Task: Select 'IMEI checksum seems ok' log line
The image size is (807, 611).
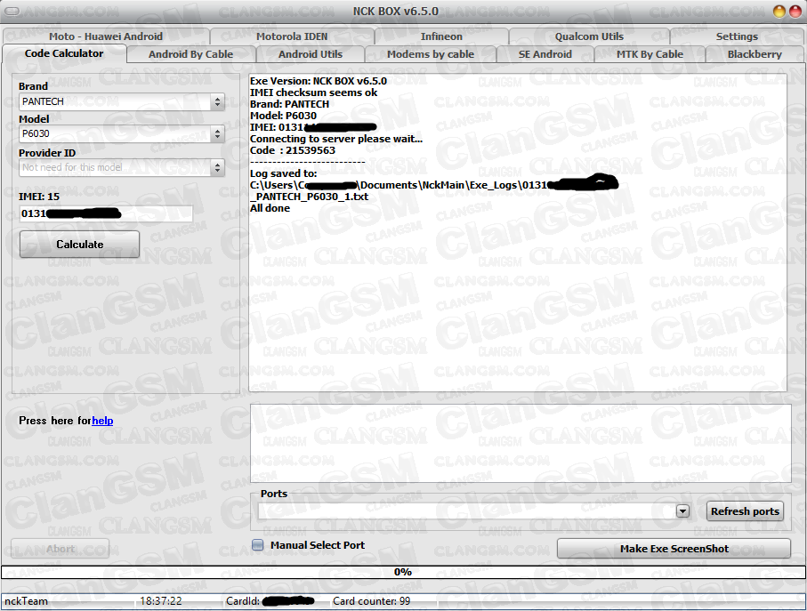Action: 313,92
